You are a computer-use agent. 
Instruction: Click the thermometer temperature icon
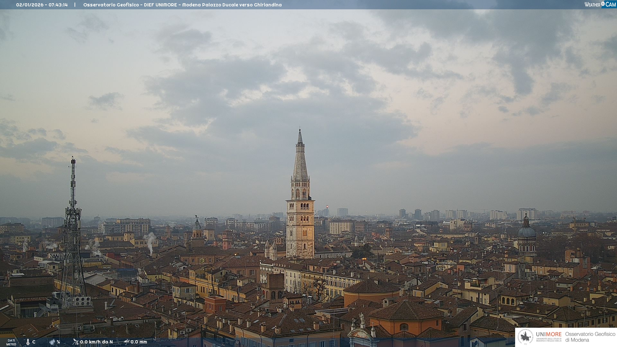[28, 342]
